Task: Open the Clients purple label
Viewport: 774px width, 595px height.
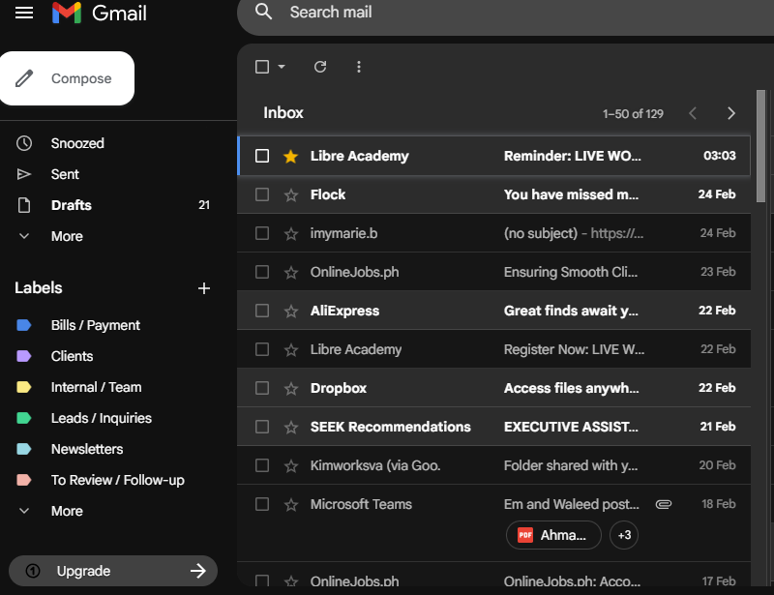Action: click(x=72, y=356)
